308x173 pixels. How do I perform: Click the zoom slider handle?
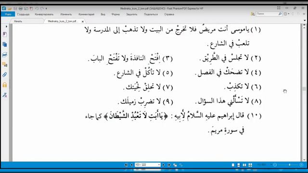[289, 165]
